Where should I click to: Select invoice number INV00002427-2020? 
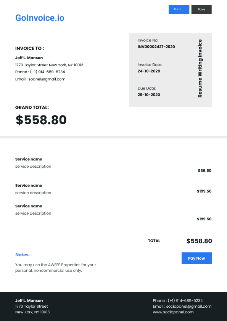[x=156, y=47]
